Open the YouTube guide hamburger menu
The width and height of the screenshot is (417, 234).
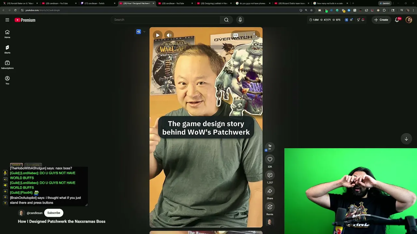pos(7,20)
